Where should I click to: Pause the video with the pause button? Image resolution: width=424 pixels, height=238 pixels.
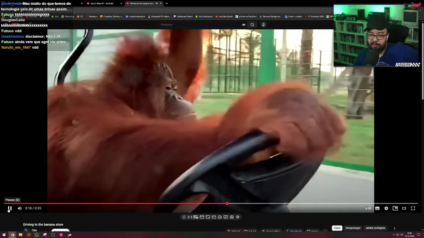pyautogui.click(x=10, y=208)
